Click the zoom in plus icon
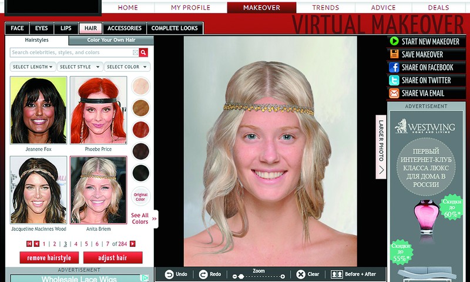Screen dimensions: 470x282 pos(283,277)
